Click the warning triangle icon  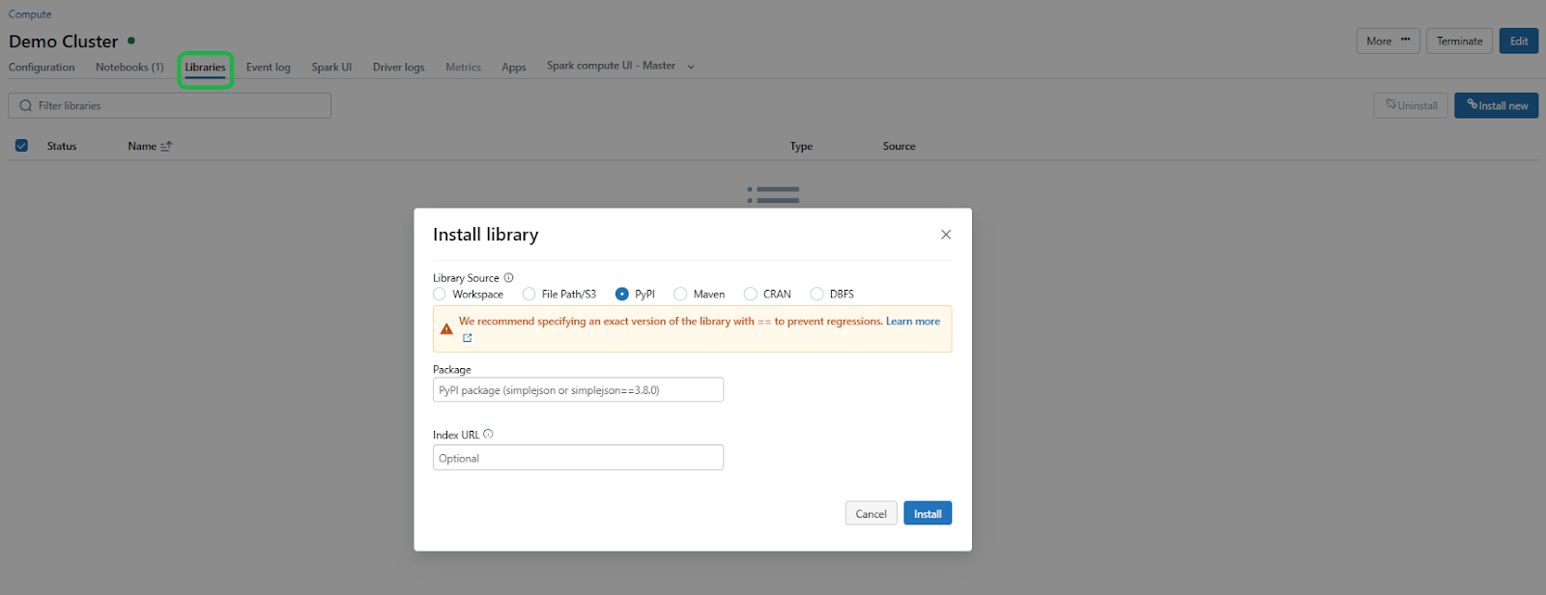click(446, 329)
